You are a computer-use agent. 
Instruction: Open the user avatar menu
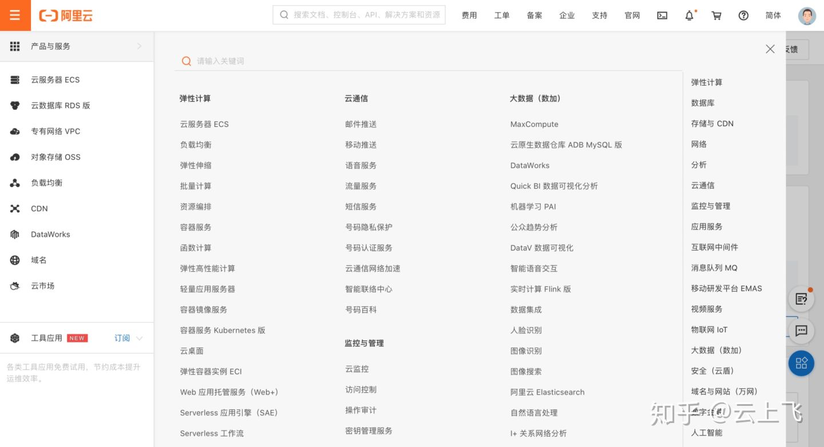[807, 16]
